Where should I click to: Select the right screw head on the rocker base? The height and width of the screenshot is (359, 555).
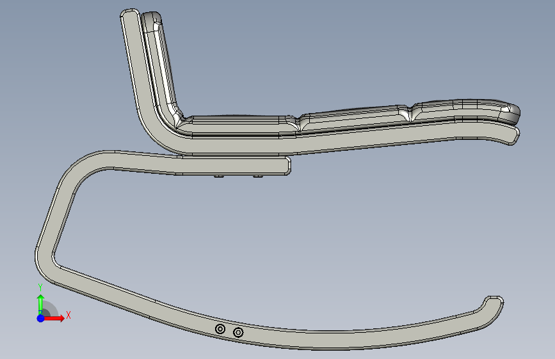pyautogui.click(x=238, y=333)
